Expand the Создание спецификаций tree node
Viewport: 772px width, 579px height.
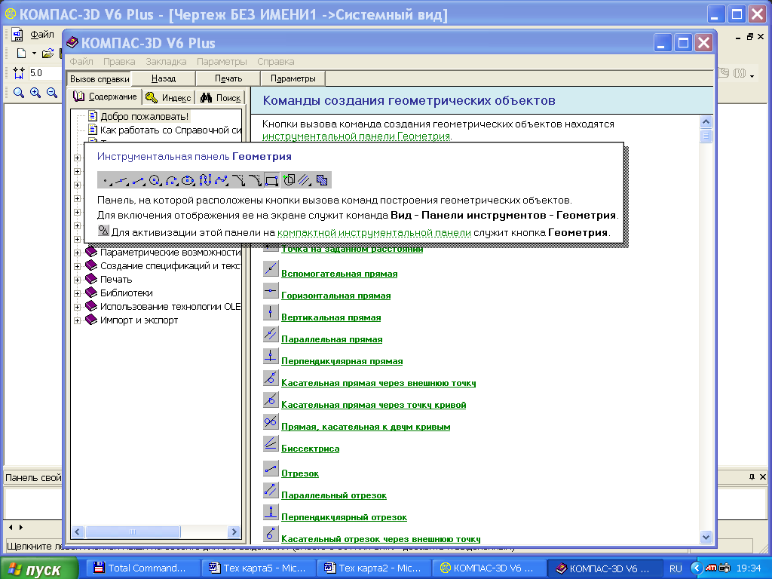(78, 266)
